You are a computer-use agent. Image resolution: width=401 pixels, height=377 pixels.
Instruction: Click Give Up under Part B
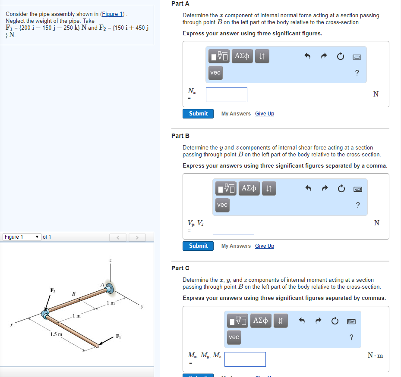pyautogui.click(x=264, y=246)
